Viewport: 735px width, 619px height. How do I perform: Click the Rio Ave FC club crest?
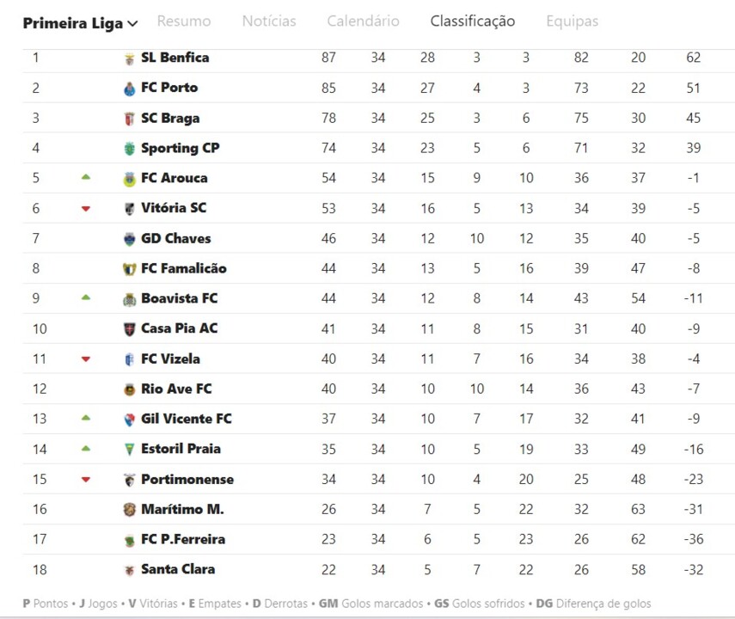[130, 389]
